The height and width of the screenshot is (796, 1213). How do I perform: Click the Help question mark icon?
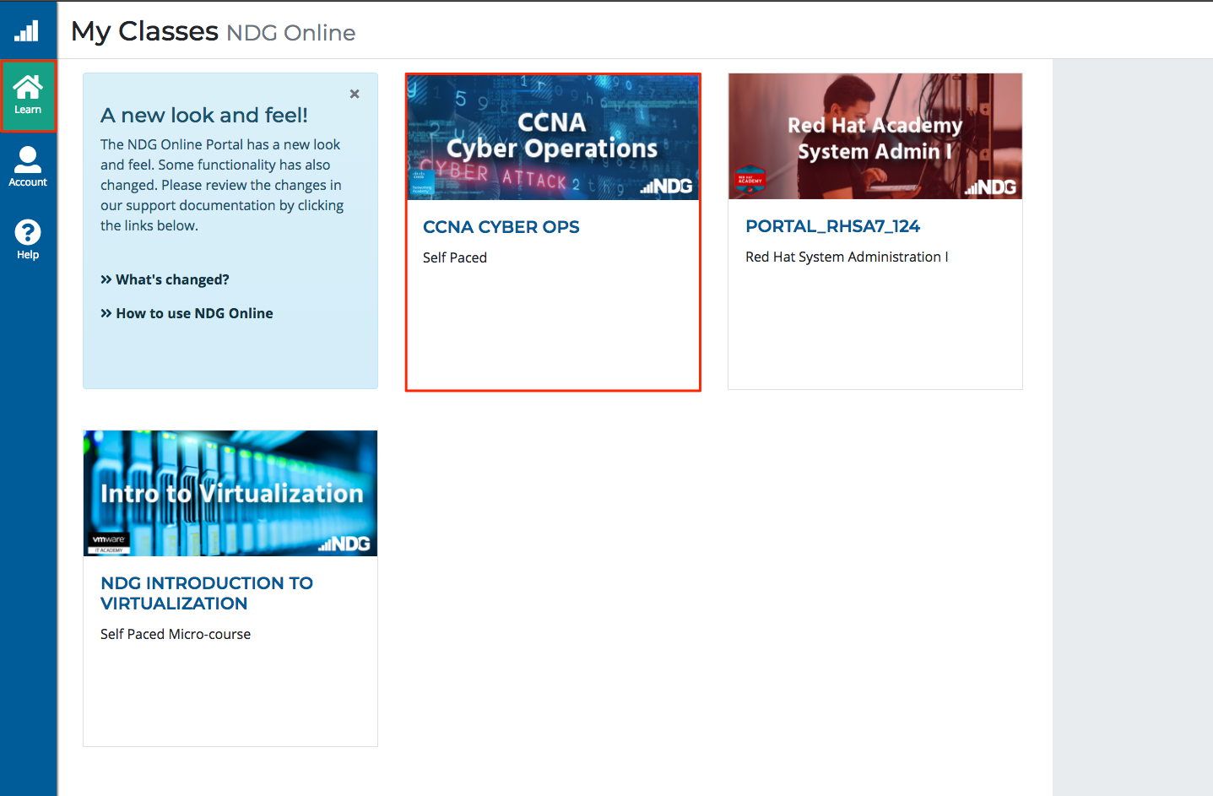tap(28, 237)
